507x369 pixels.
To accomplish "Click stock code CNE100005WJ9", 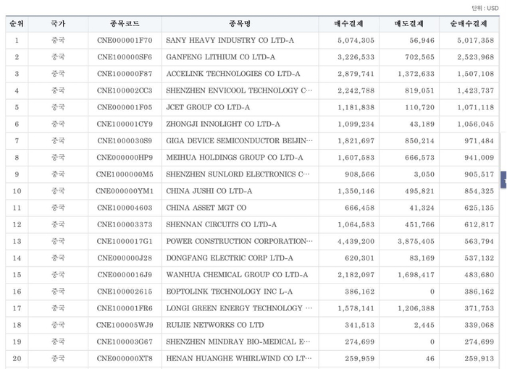I will [125, 325].
